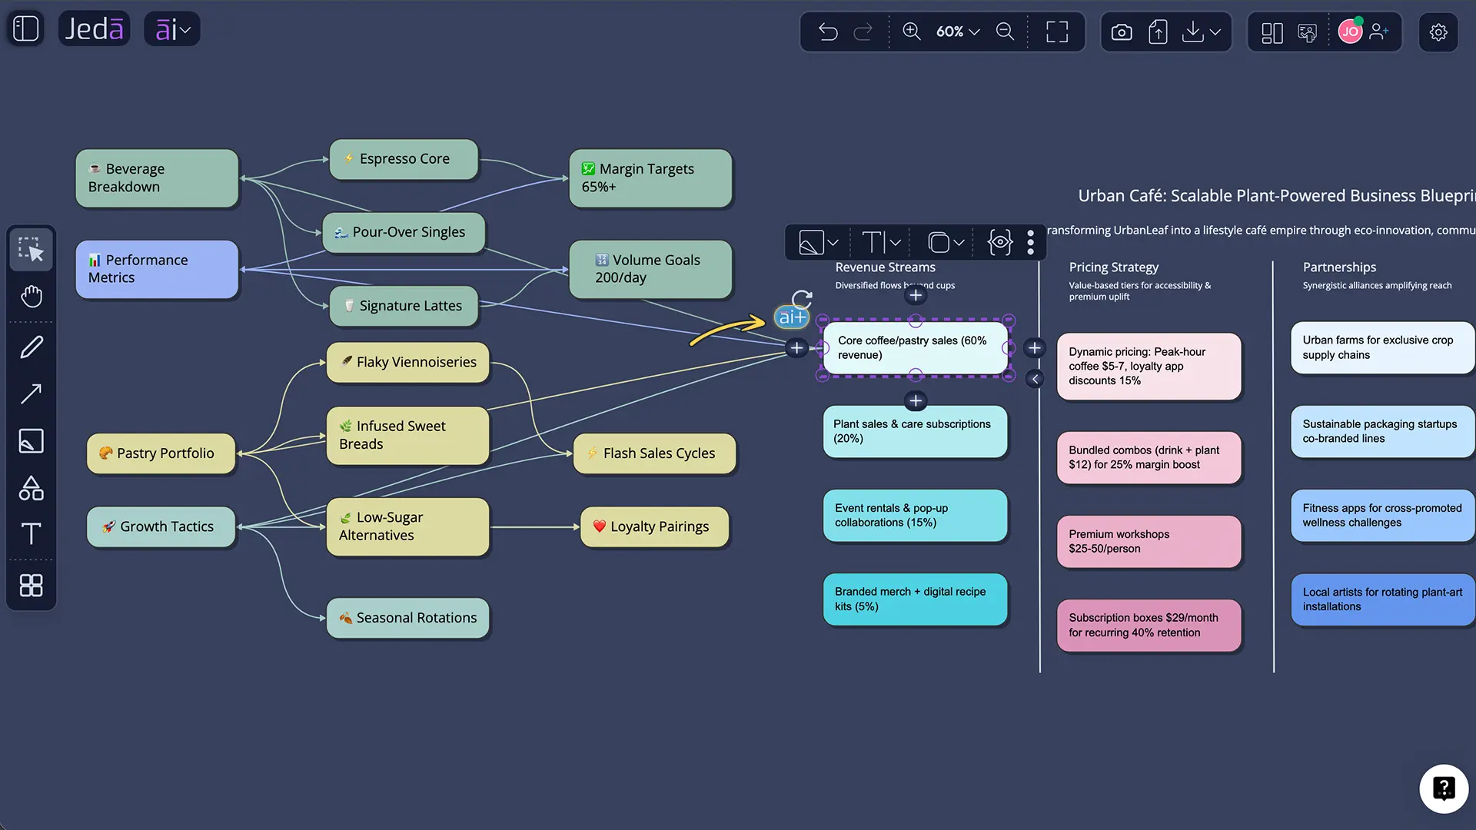The width and height of the screenshot is (1476, 830).
Task: Select the arrow connector tool
Action: point(32,394)
